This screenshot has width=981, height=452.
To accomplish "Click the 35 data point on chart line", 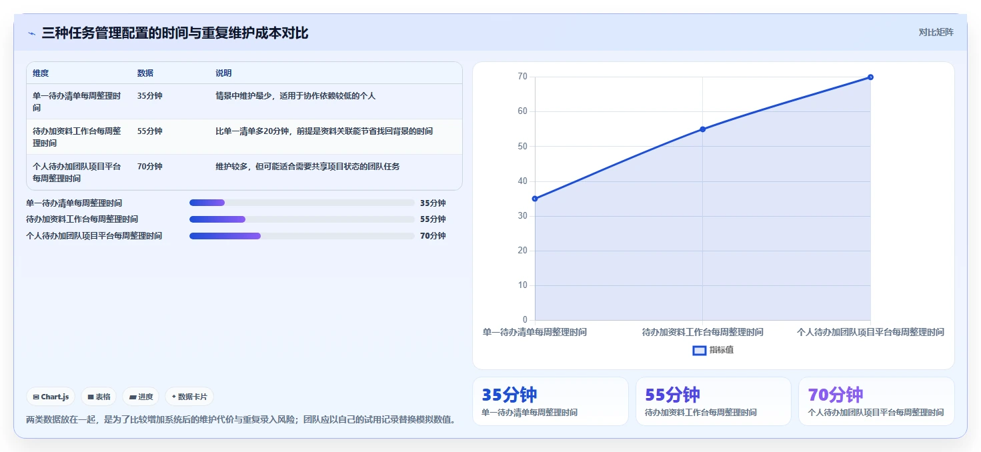I will coord(535,199).
